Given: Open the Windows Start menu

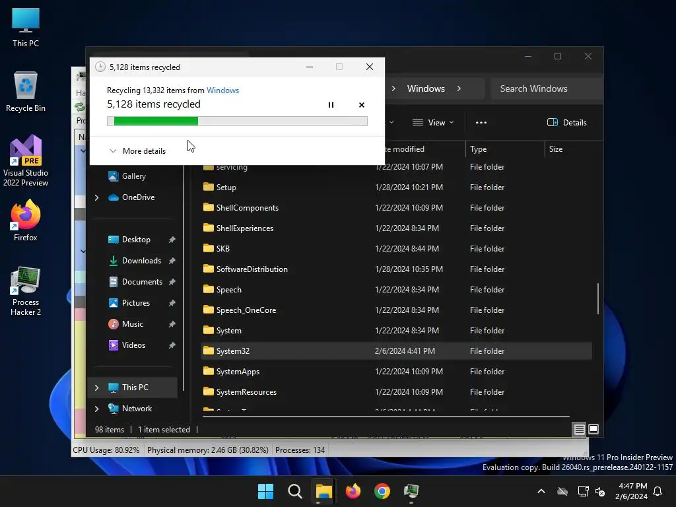Looking at the screenshot, I should click(265, 491).
